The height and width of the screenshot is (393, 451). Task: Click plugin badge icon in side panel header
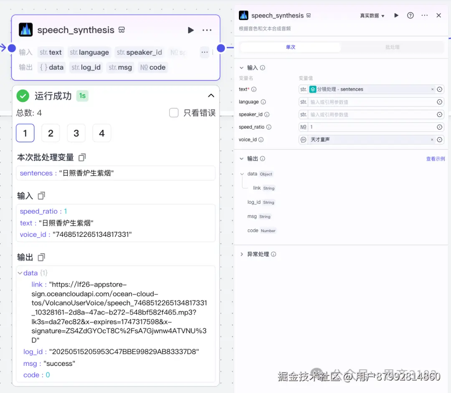click(x=308, y=15)
